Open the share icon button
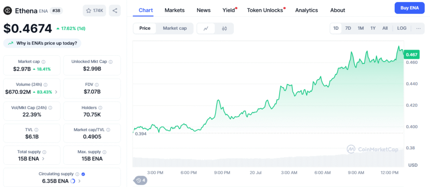The height and width of the screenshot is (187, 430). click(x=115, y=10)
